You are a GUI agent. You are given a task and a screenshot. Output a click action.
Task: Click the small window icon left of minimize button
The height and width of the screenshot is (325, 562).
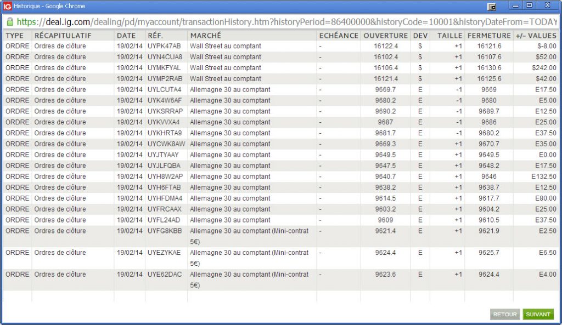(492, 7)
